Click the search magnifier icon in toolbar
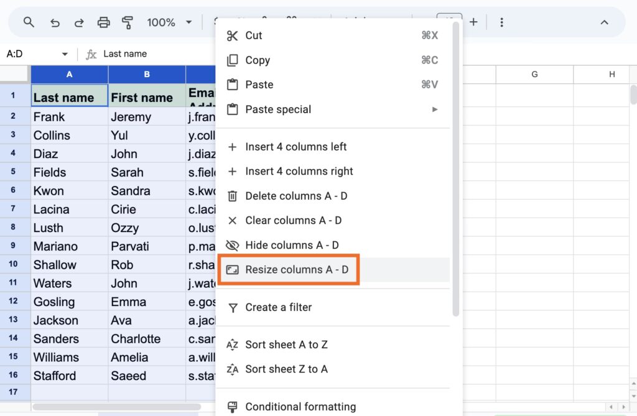 tap(29, 22)
